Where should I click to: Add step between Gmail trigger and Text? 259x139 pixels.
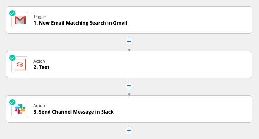129,41
